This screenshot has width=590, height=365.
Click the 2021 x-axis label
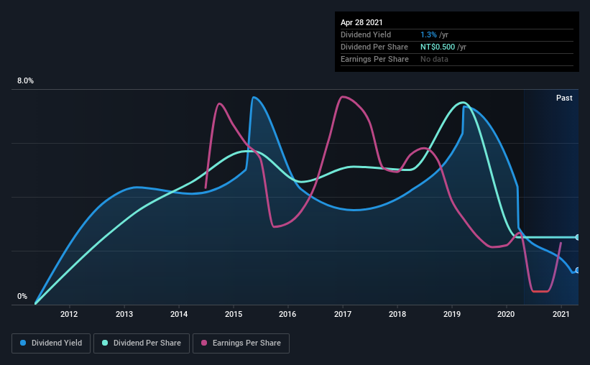click(x=561, y=314)
